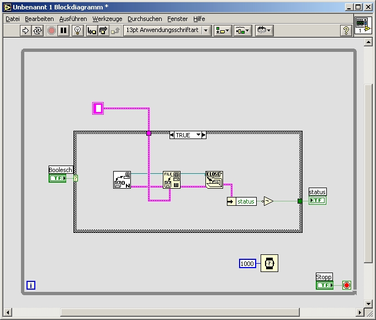Open the Fenster menu
Image resolution: width=376 pixels, height=320 pixels.
click(x=177, y=19)
